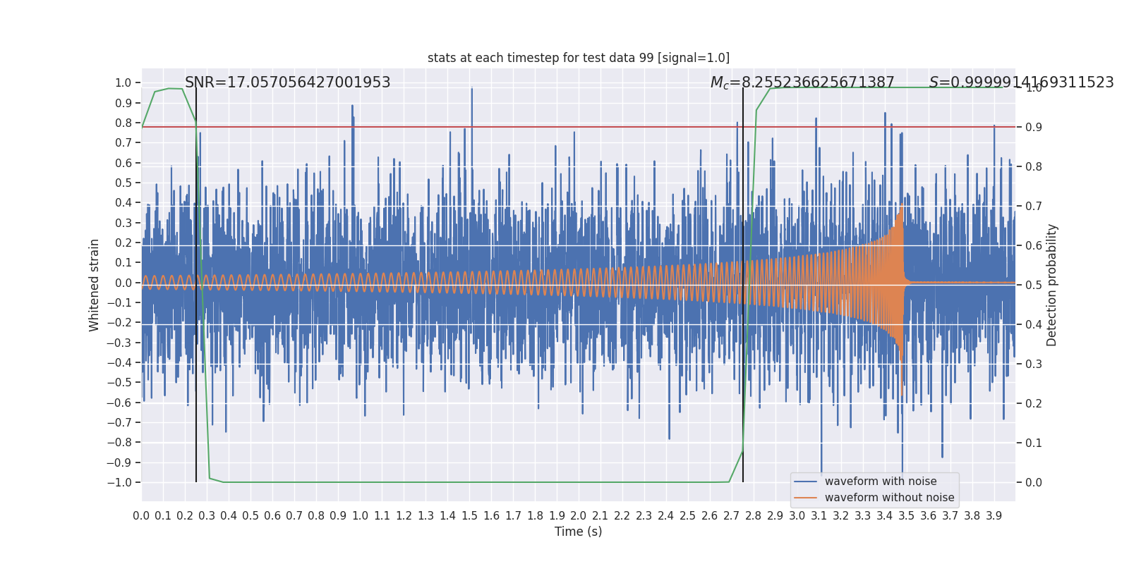Viewport: 1129px width, 564px height.
Task: Click the 0.0 tick on the strain axis
Action: click(x=123, y=283)
